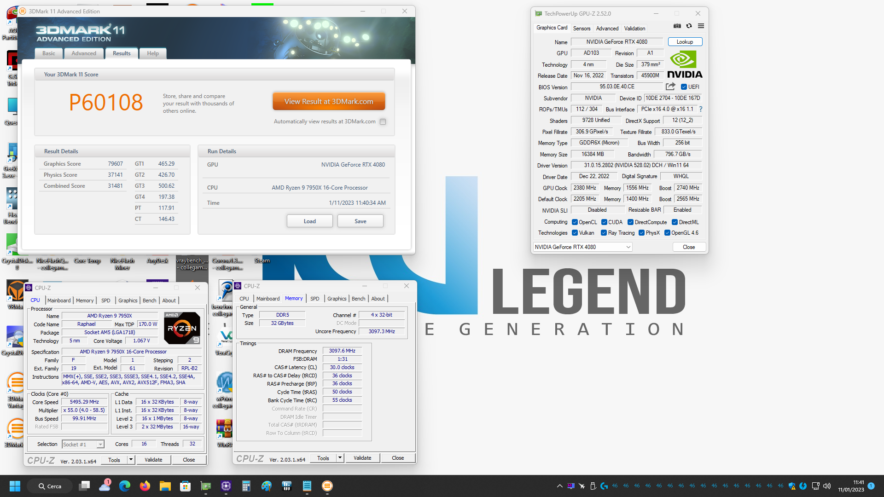Viewport: 884px width, 497px height.
Task: Open Calculator from the taskbar
Action: [246, 486]
